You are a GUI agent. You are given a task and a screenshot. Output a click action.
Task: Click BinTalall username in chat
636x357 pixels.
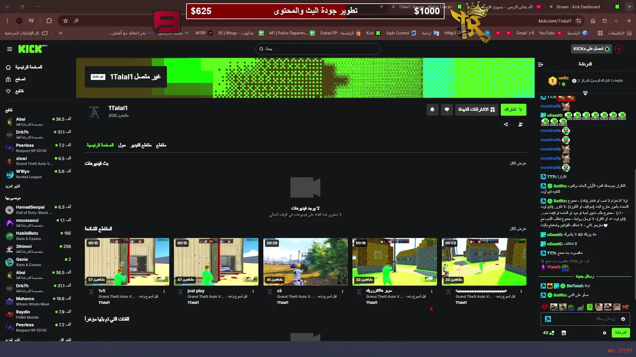[x=575, y=286]
